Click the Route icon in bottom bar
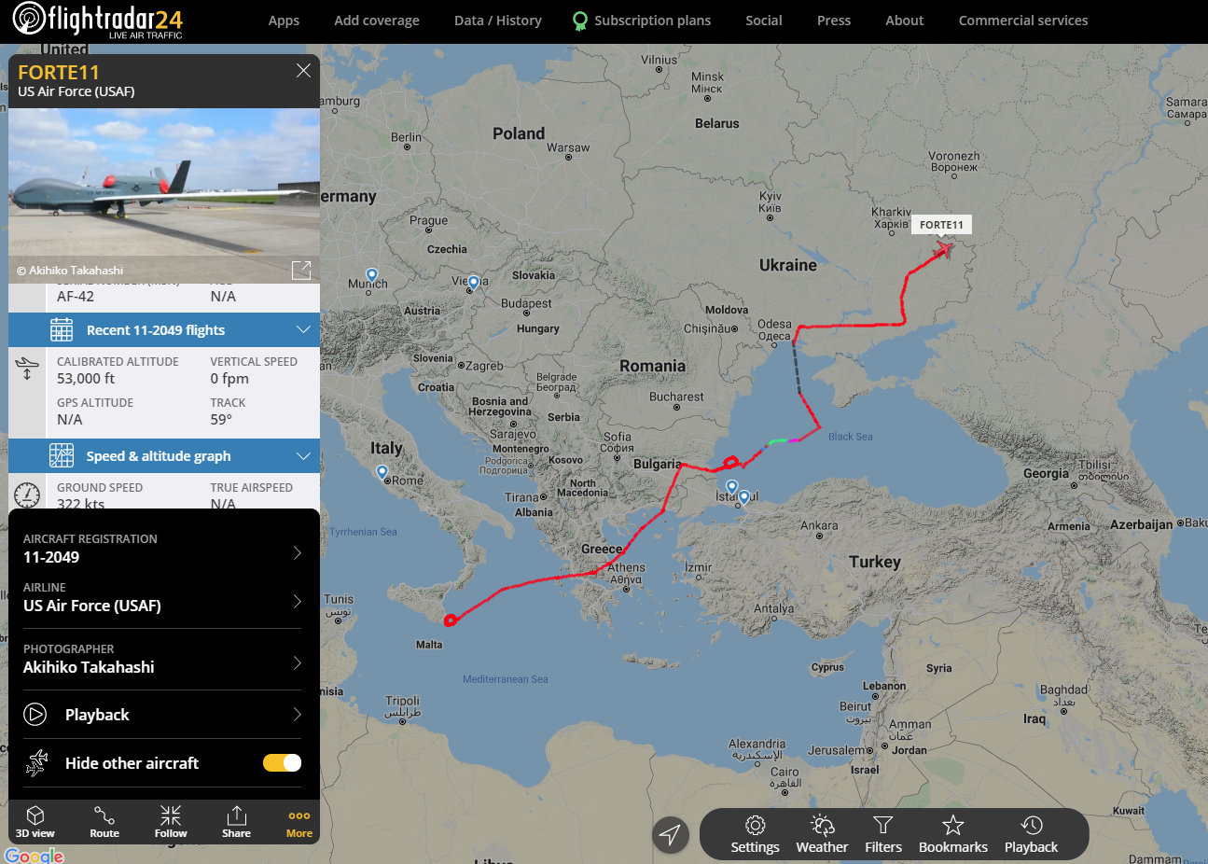 pyautogui.click(x=104, y=821)
